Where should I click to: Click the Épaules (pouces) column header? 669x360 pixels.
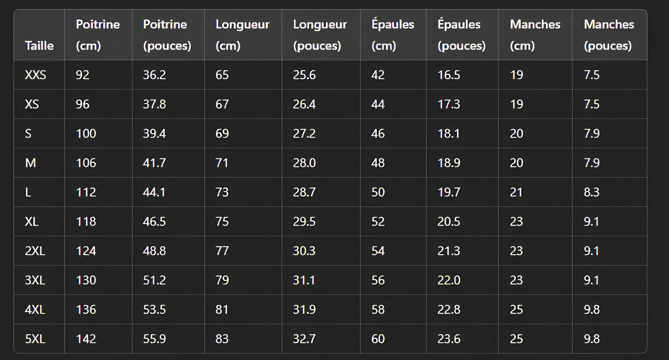tap(462, 35)
